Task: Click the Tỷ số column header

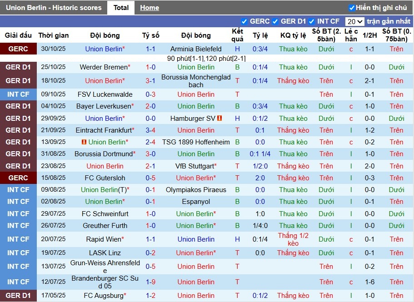Action: pos(150,35)
